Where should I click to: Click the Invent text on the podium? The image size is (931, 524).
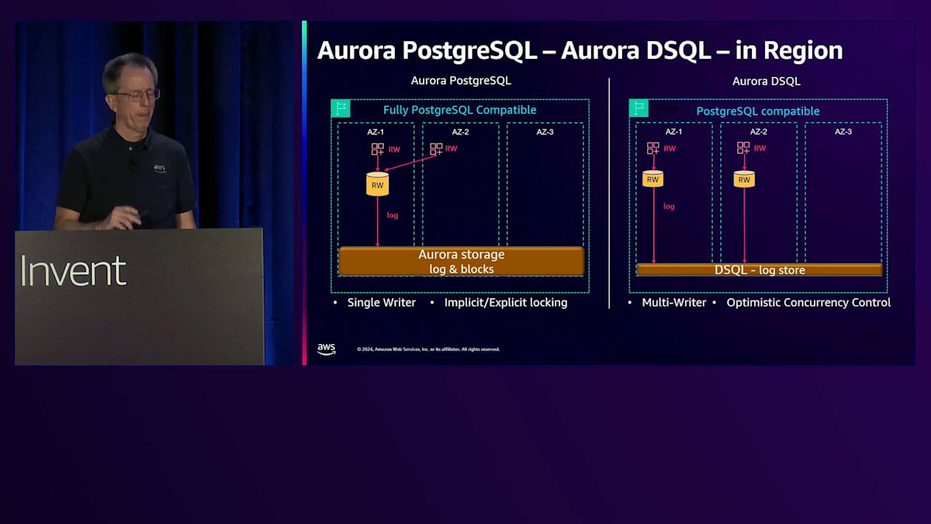click(74, 272)
